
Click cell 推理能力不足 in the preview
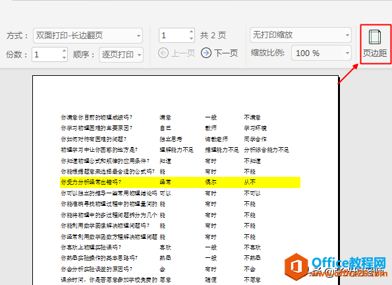coord(222,150)
